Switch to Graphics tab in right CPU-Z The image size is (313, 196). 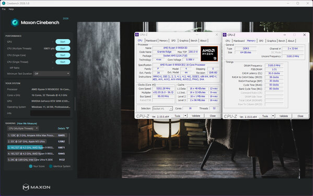(x=272, y=41)
